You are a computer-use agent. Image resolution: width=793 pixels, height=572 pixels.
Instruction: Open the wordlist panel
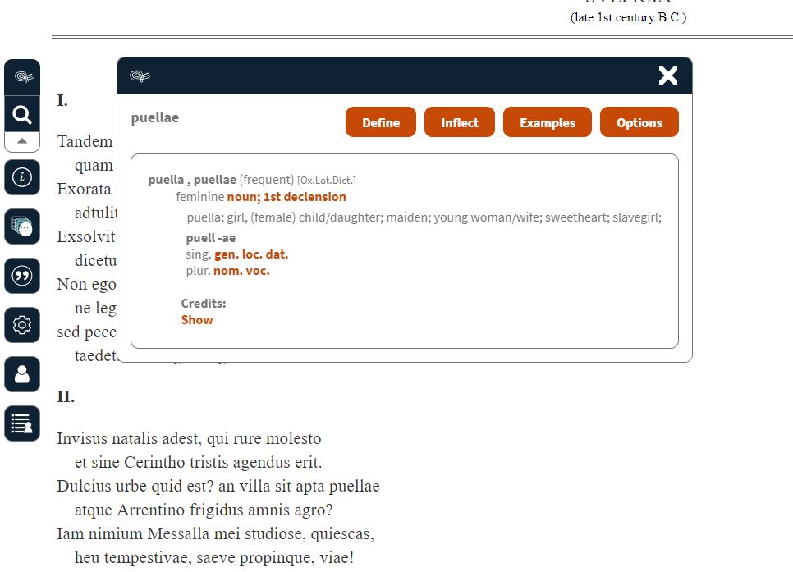pyautogui.click(x=21, y=423)
